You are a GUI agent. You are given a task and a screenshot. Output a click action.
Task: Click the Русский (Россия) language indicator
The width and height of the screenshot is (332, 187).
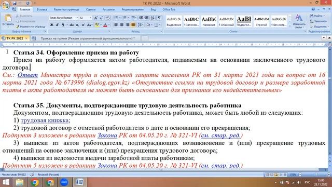coord(48,175)
